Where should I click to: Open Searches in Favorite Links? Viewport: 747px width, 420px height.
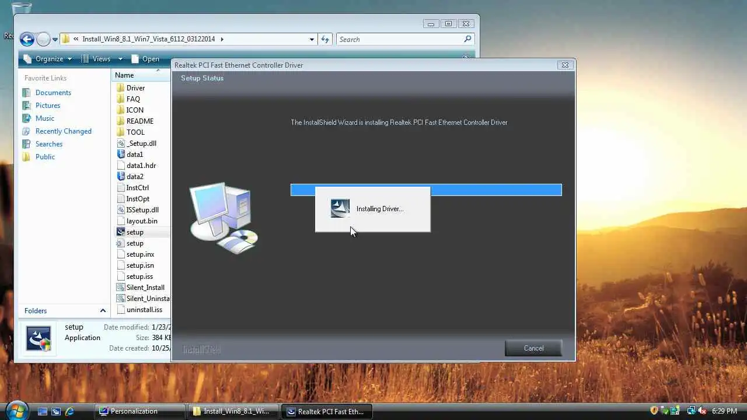point(42,144)
